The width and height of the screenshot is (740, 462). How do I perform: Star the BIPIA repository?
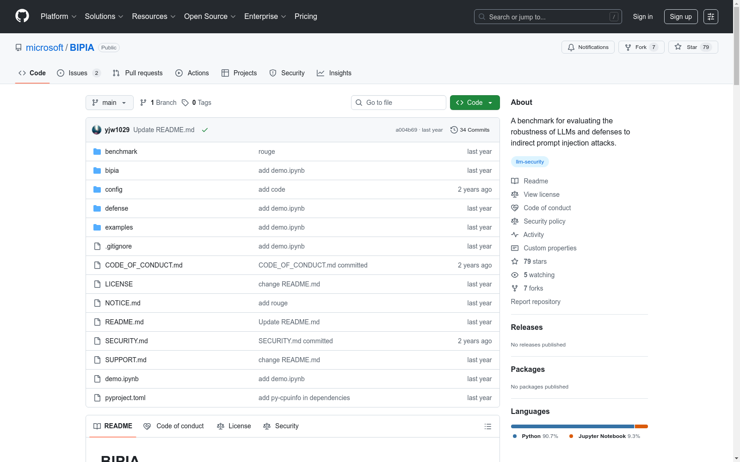click(693, 47)
